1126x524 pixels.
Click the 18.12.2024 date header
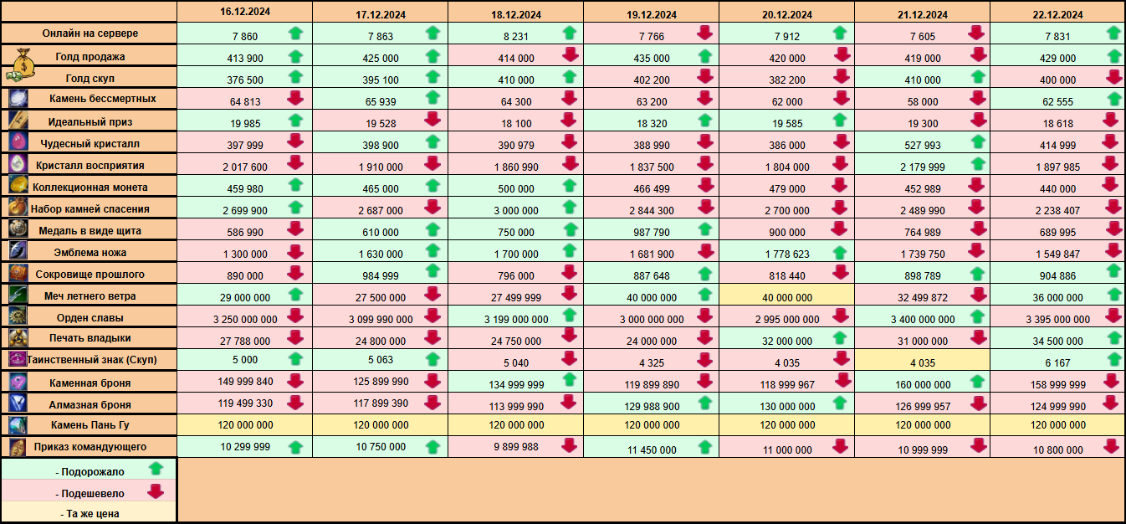click(515, 14)
